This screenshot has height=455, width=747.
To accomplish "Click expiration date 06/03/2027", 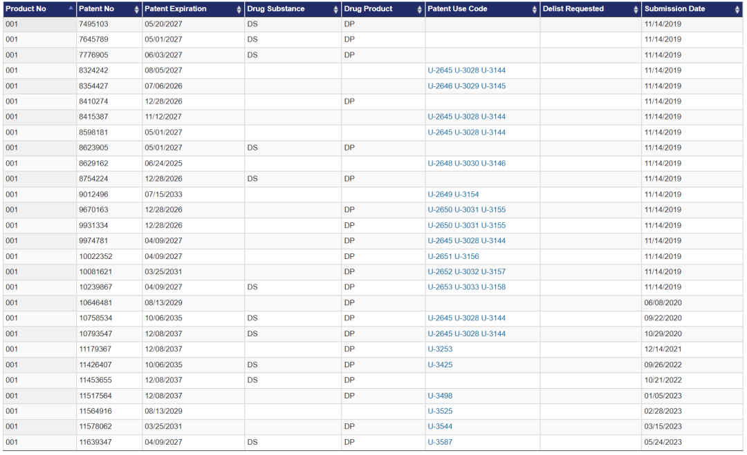I will 163,55.
